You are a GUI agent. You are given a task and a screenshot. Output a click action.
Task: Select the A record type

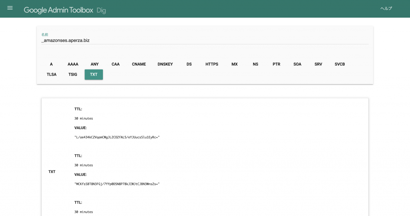(x=51, y=64)
